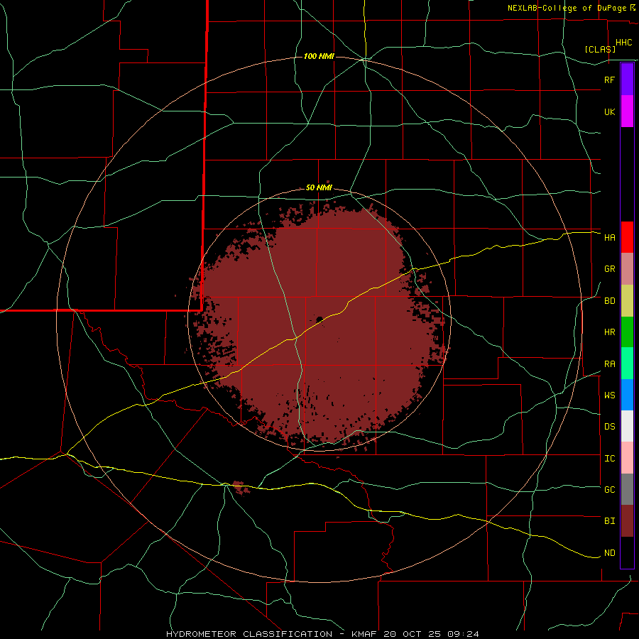Click the BD legend label
Viewport: 639px width, 639px height.
(609, 301)
